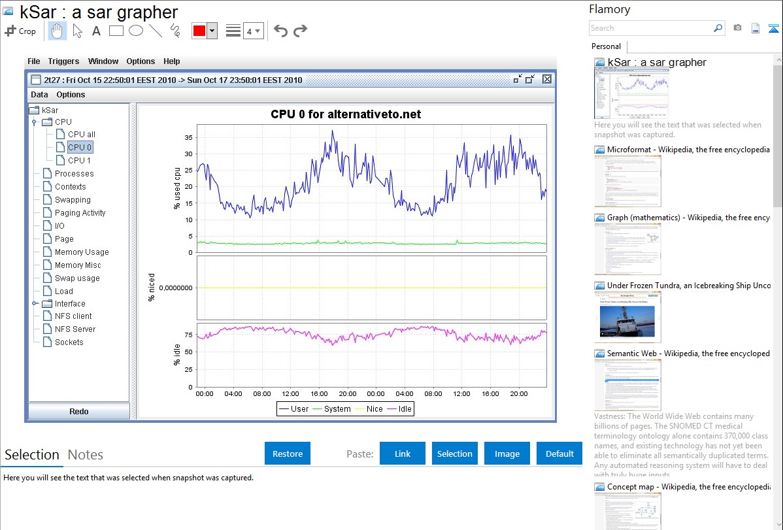Choose the freehand squiggle tool
Viewport: 783px width, 530px height.
(x=175, y=31)
